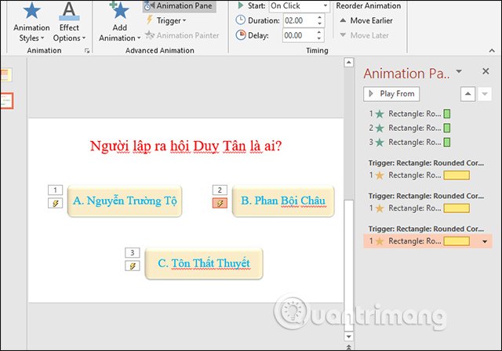Increase the Delay value with up arrow
Image resolution: width=502 pixels, height=351 pixels.
pos(319,32)
